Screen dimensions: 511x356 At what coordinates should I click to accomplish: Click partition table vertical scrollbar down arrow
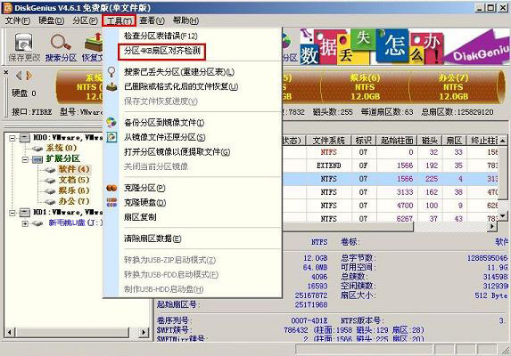[503, 216]
